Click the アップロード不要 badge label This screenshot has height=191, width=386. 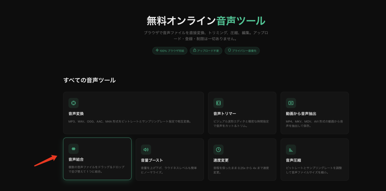point(208,51)
